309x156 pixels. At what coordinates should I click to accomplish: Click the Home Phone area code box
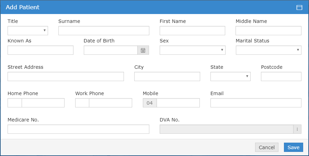15,103
